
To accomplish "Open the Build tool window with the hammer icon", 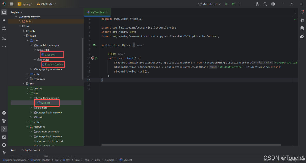I will pyautogui.click(x=4, y=121).
